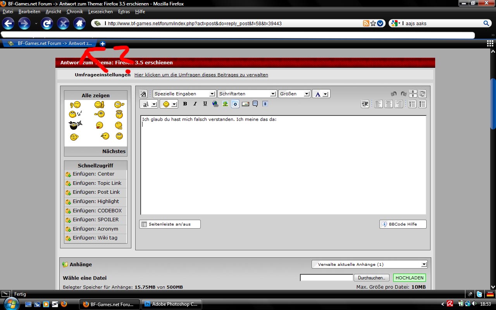Launch Firefox from quick launch bar
The width and height of the screenshot is (496, 310).
pyautogui.click(x=64, y=304)
